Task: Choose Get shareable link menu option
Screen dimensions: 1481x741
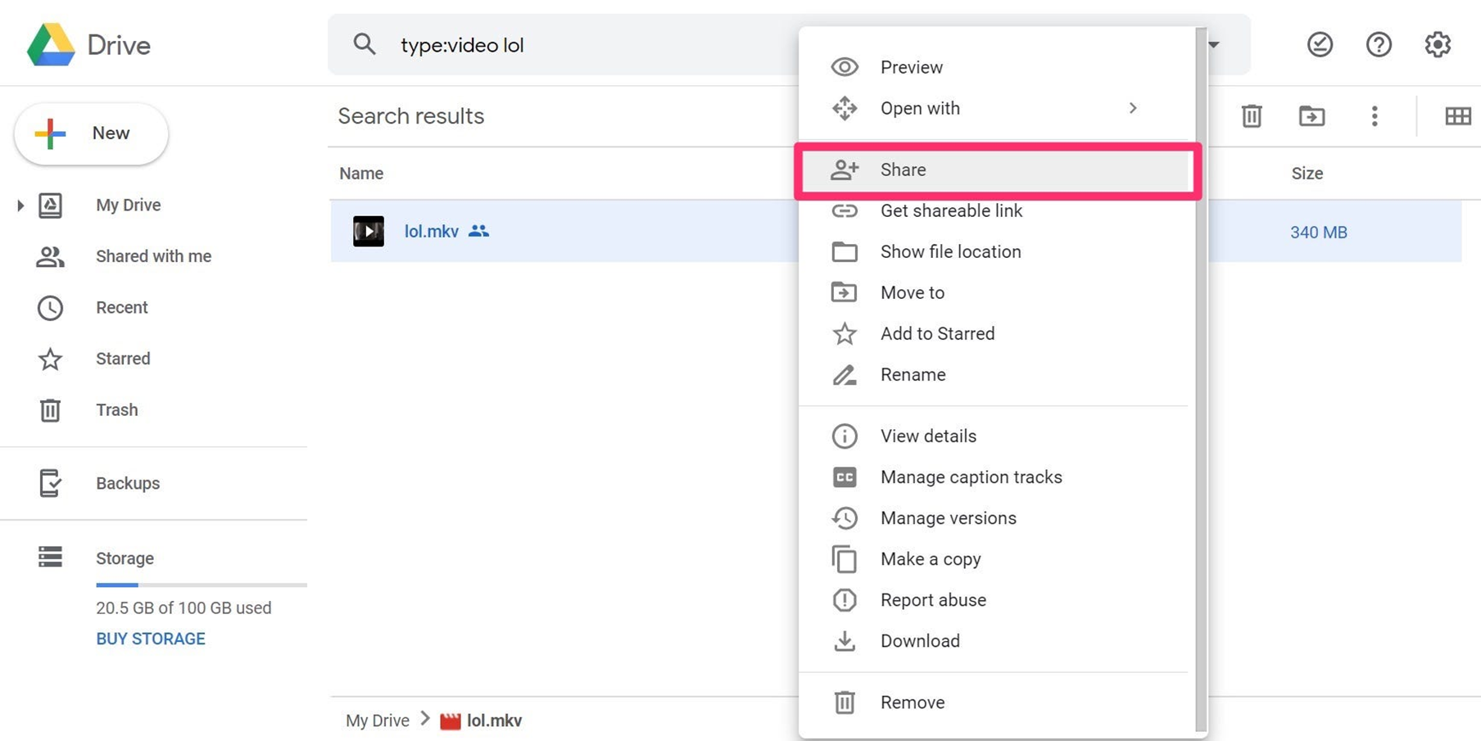Action: (x=951, y=211)
